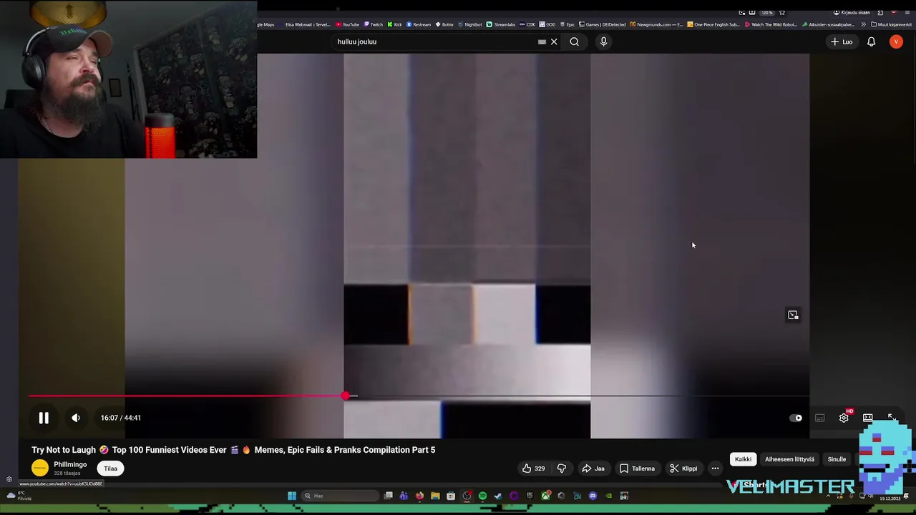Save the video using Tallenna
This screenshot has height=515, width=916.
pos(637,469)
